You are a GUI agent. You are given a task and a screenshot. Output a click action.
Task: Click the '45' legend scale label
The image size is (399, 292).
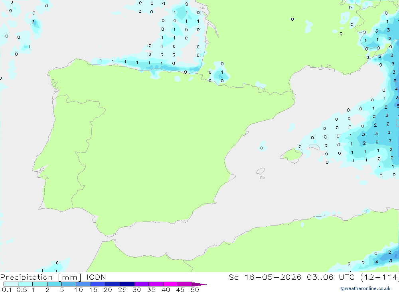tap(180, 290)
